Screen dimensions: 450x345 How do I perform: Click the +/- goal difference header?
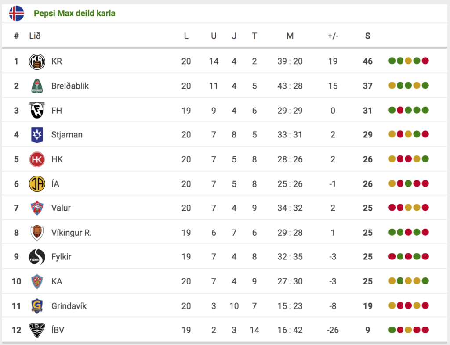pos(333,36)
